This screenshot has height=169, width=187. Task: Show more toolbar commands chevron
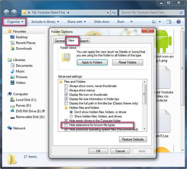pyautogui.click(x=132, y=22)
